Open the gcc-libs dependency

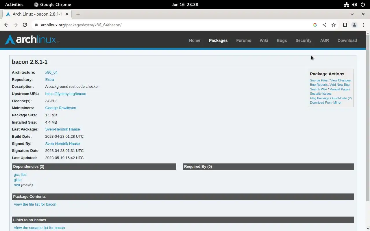click(20, 175)
